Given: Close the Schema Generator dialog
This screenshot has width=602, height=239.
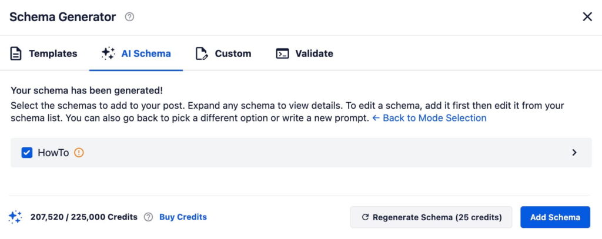Looking at the screenshot, I should (587, 17).
